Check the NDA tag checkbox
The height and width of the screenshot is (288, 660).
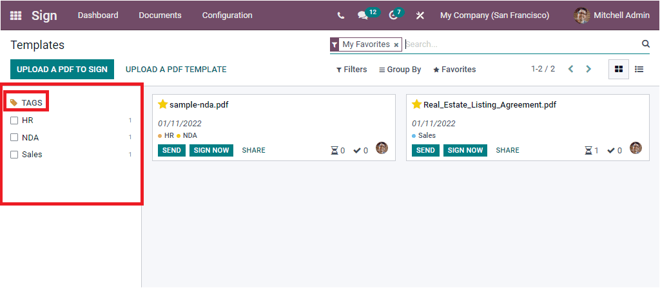click(14, 137)
